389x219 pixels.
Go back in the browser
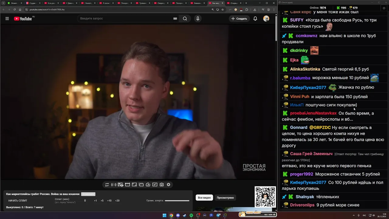click(4, 9)
